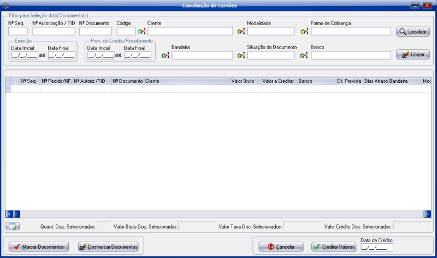437x258 pixels.
Task: Click the Bandeira lookup icon
Action: coord(166,55)
